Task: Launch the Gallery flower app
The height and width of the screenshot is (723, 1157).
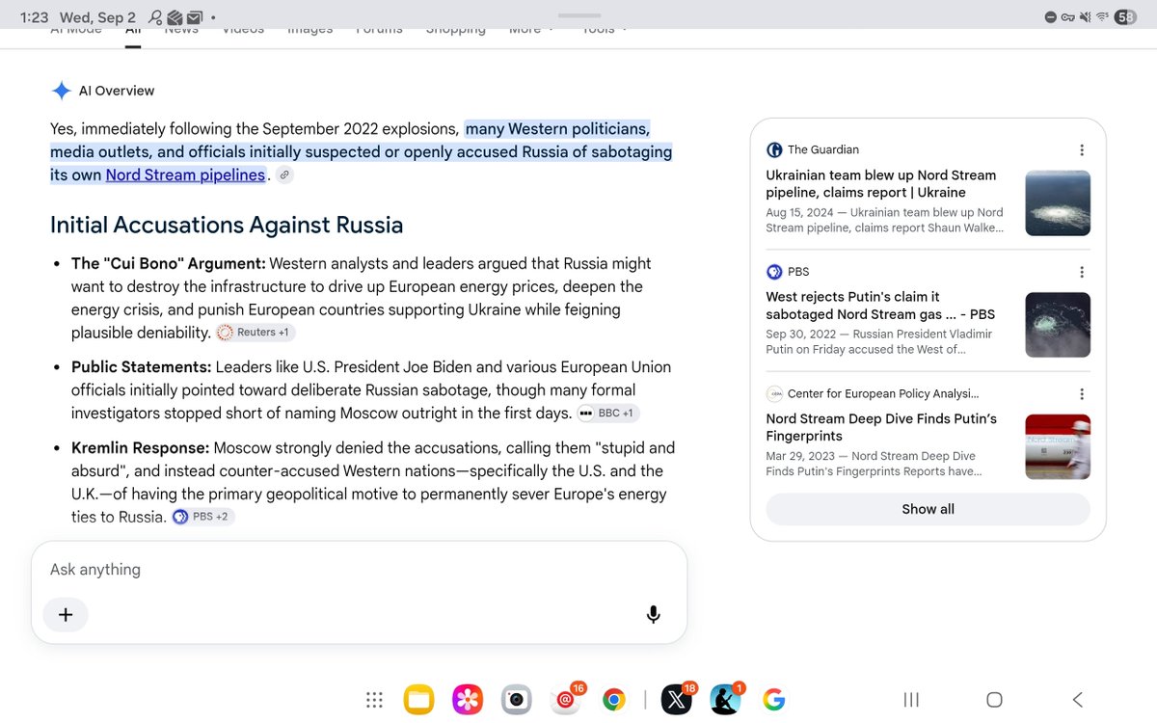Action: click(468, 700)
